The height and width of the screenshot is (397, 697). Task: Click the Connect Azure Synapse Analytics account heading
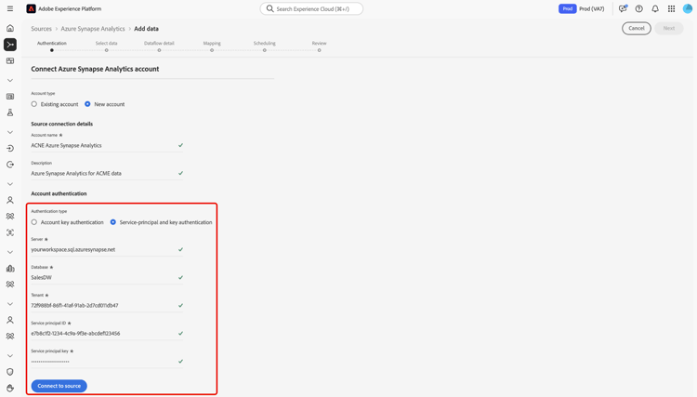pos(95,69)
